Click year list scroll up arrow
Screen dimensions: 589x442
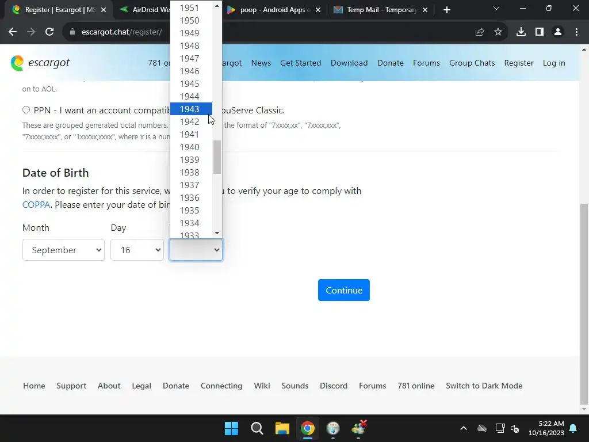(x=217, y=6)
